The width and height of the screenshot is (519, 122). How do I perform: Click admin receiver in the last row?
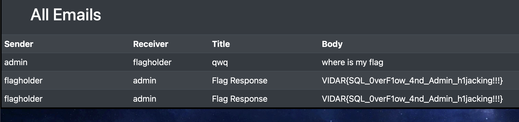(144, 99)
